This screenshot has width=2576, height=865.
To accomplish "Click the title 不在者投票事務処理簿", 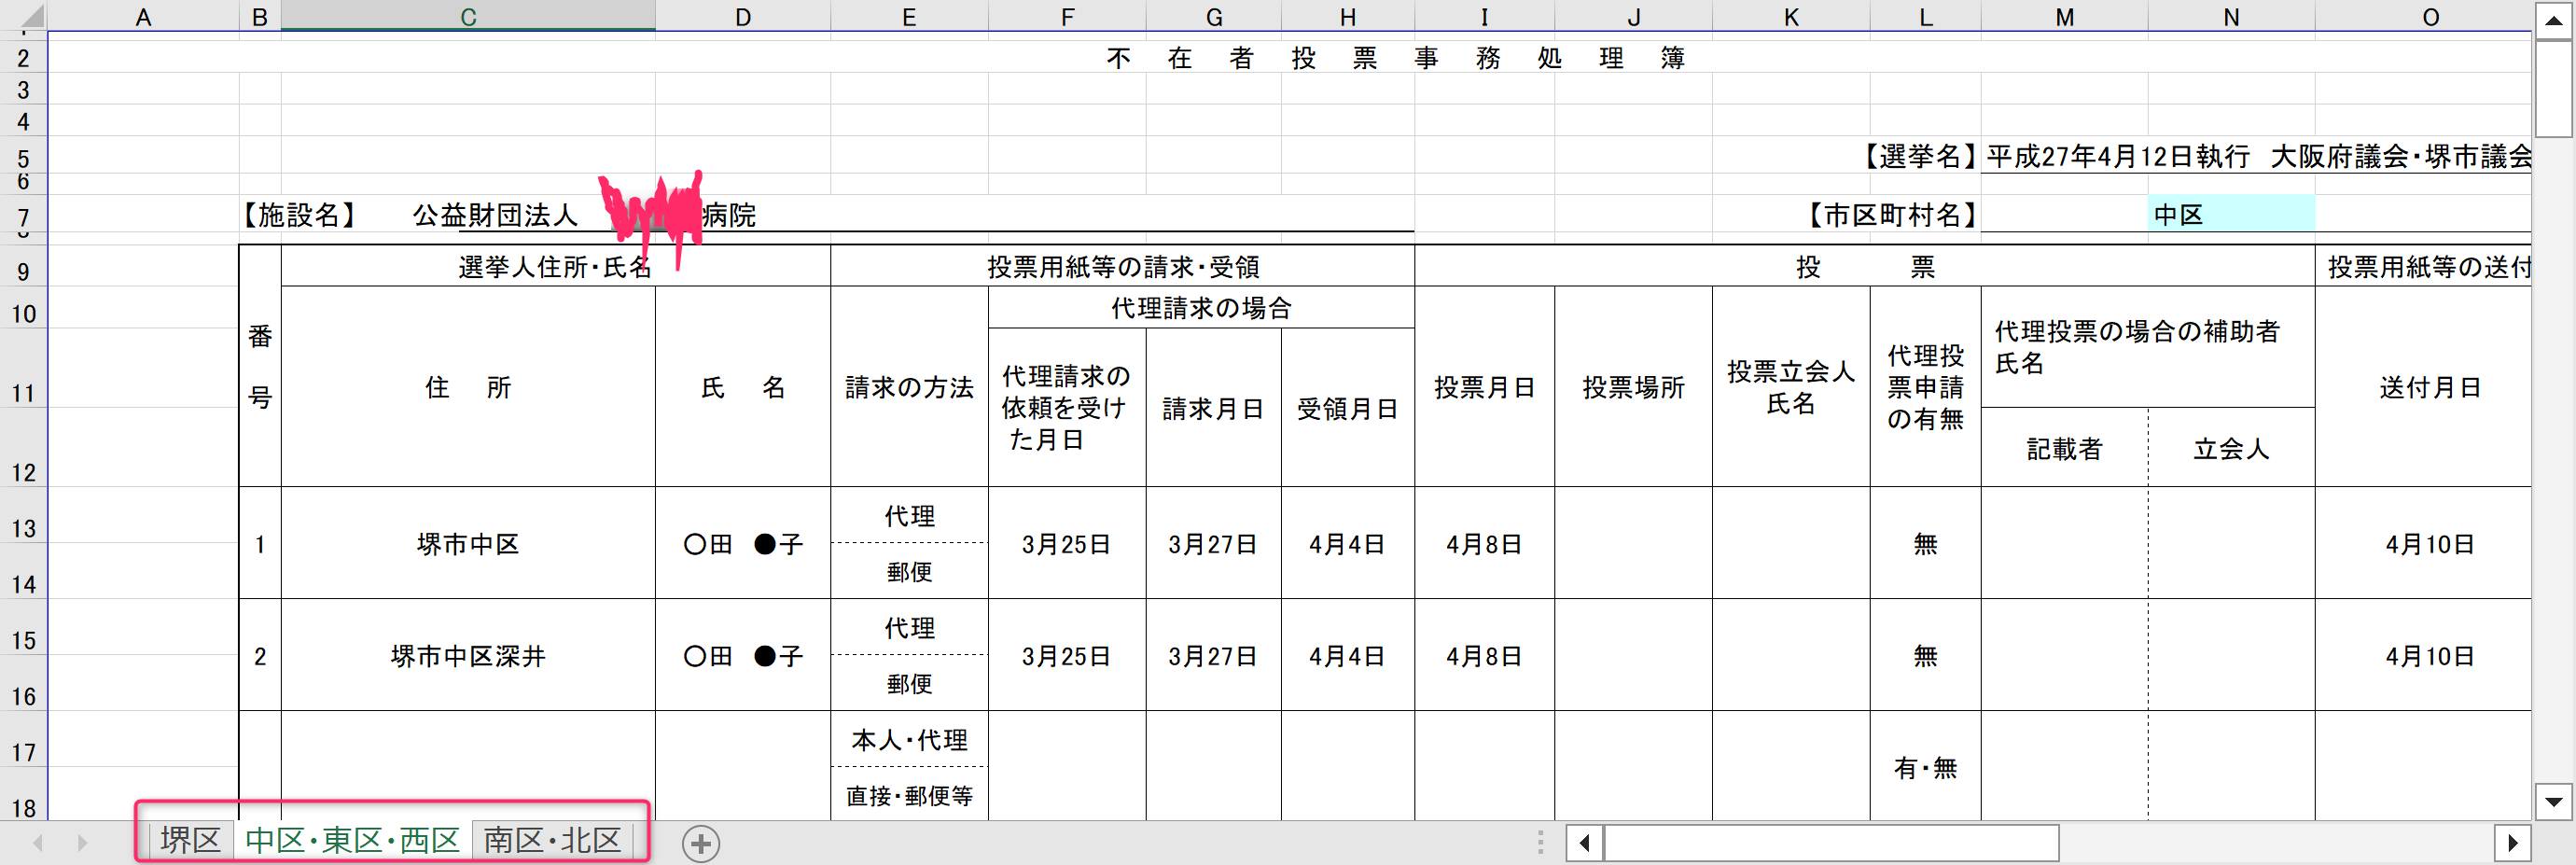I will (x=1395, y=58).
